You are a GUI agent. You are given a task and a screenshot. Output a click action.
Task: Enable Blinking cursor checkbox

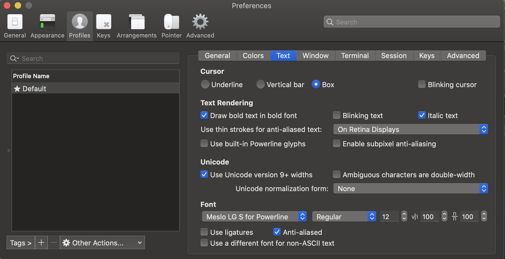[422, 84]
